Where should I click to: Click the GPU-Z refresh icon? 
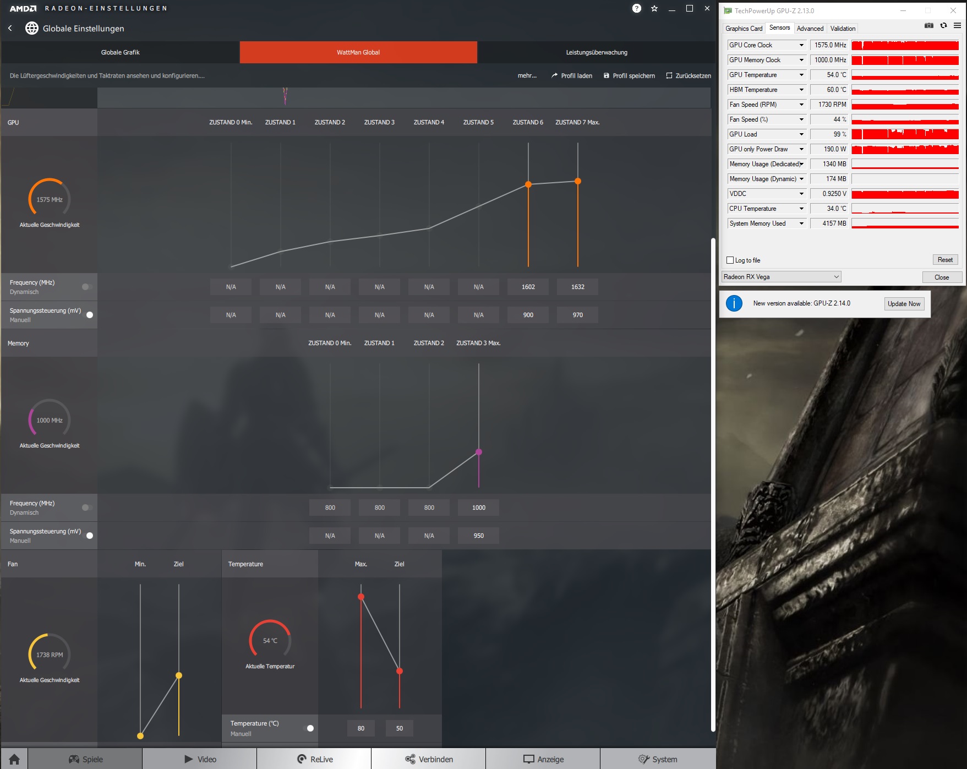tap(943, 26)
